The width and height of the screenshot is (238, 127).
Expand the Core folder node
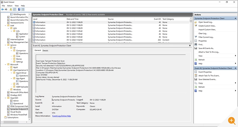(x=11, y=56)
